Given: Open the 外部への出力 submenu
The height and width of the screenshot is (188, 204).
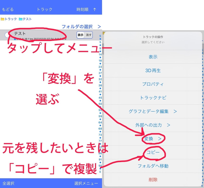Looking at the screenshot, I should (x=153, y=125).
